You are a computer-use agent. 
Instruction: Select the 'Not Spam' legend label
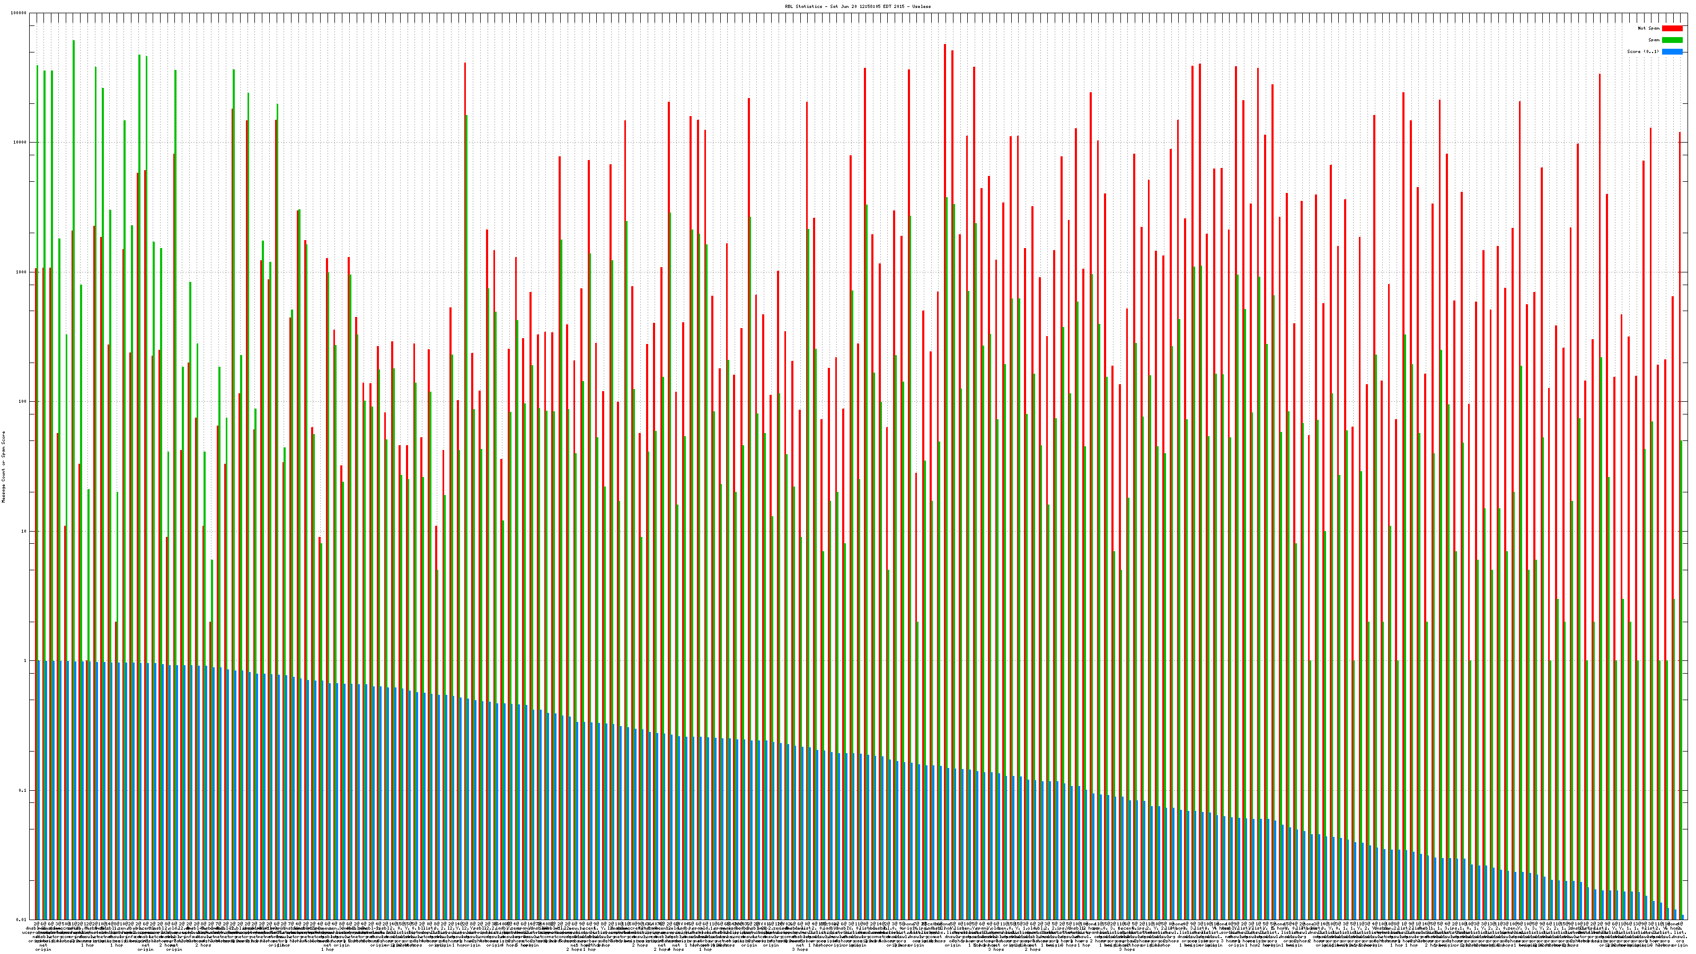[1649, 28]
